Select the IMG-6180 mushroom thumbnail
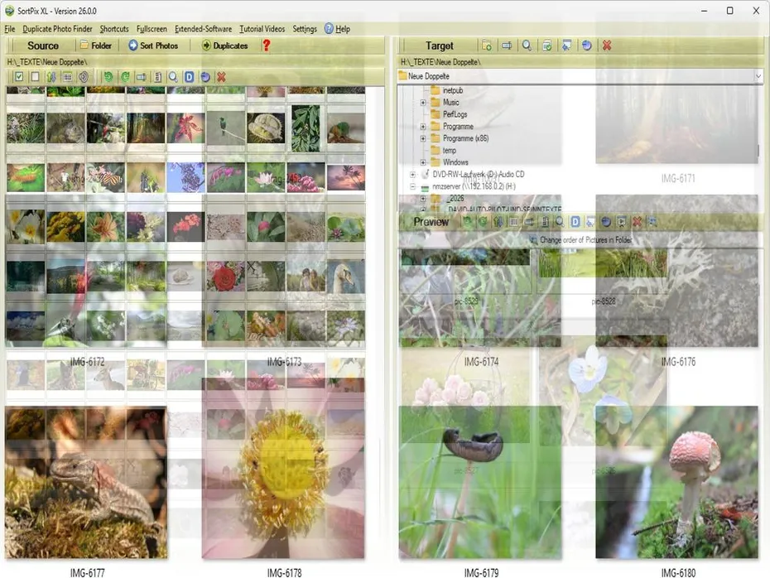770x578 pixels. (676, 482)
